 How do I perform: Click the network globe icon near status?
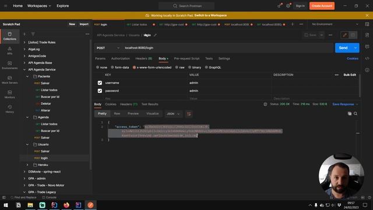coord(265,104)
